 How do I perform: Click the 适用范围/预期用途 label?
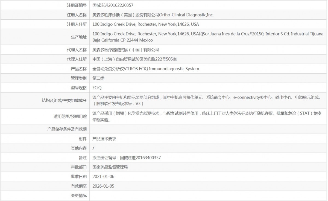coord(70,116)
